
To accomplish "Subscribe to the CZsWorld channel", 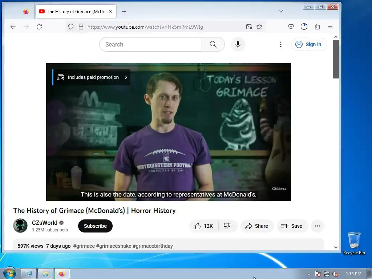I will [95, 226].
